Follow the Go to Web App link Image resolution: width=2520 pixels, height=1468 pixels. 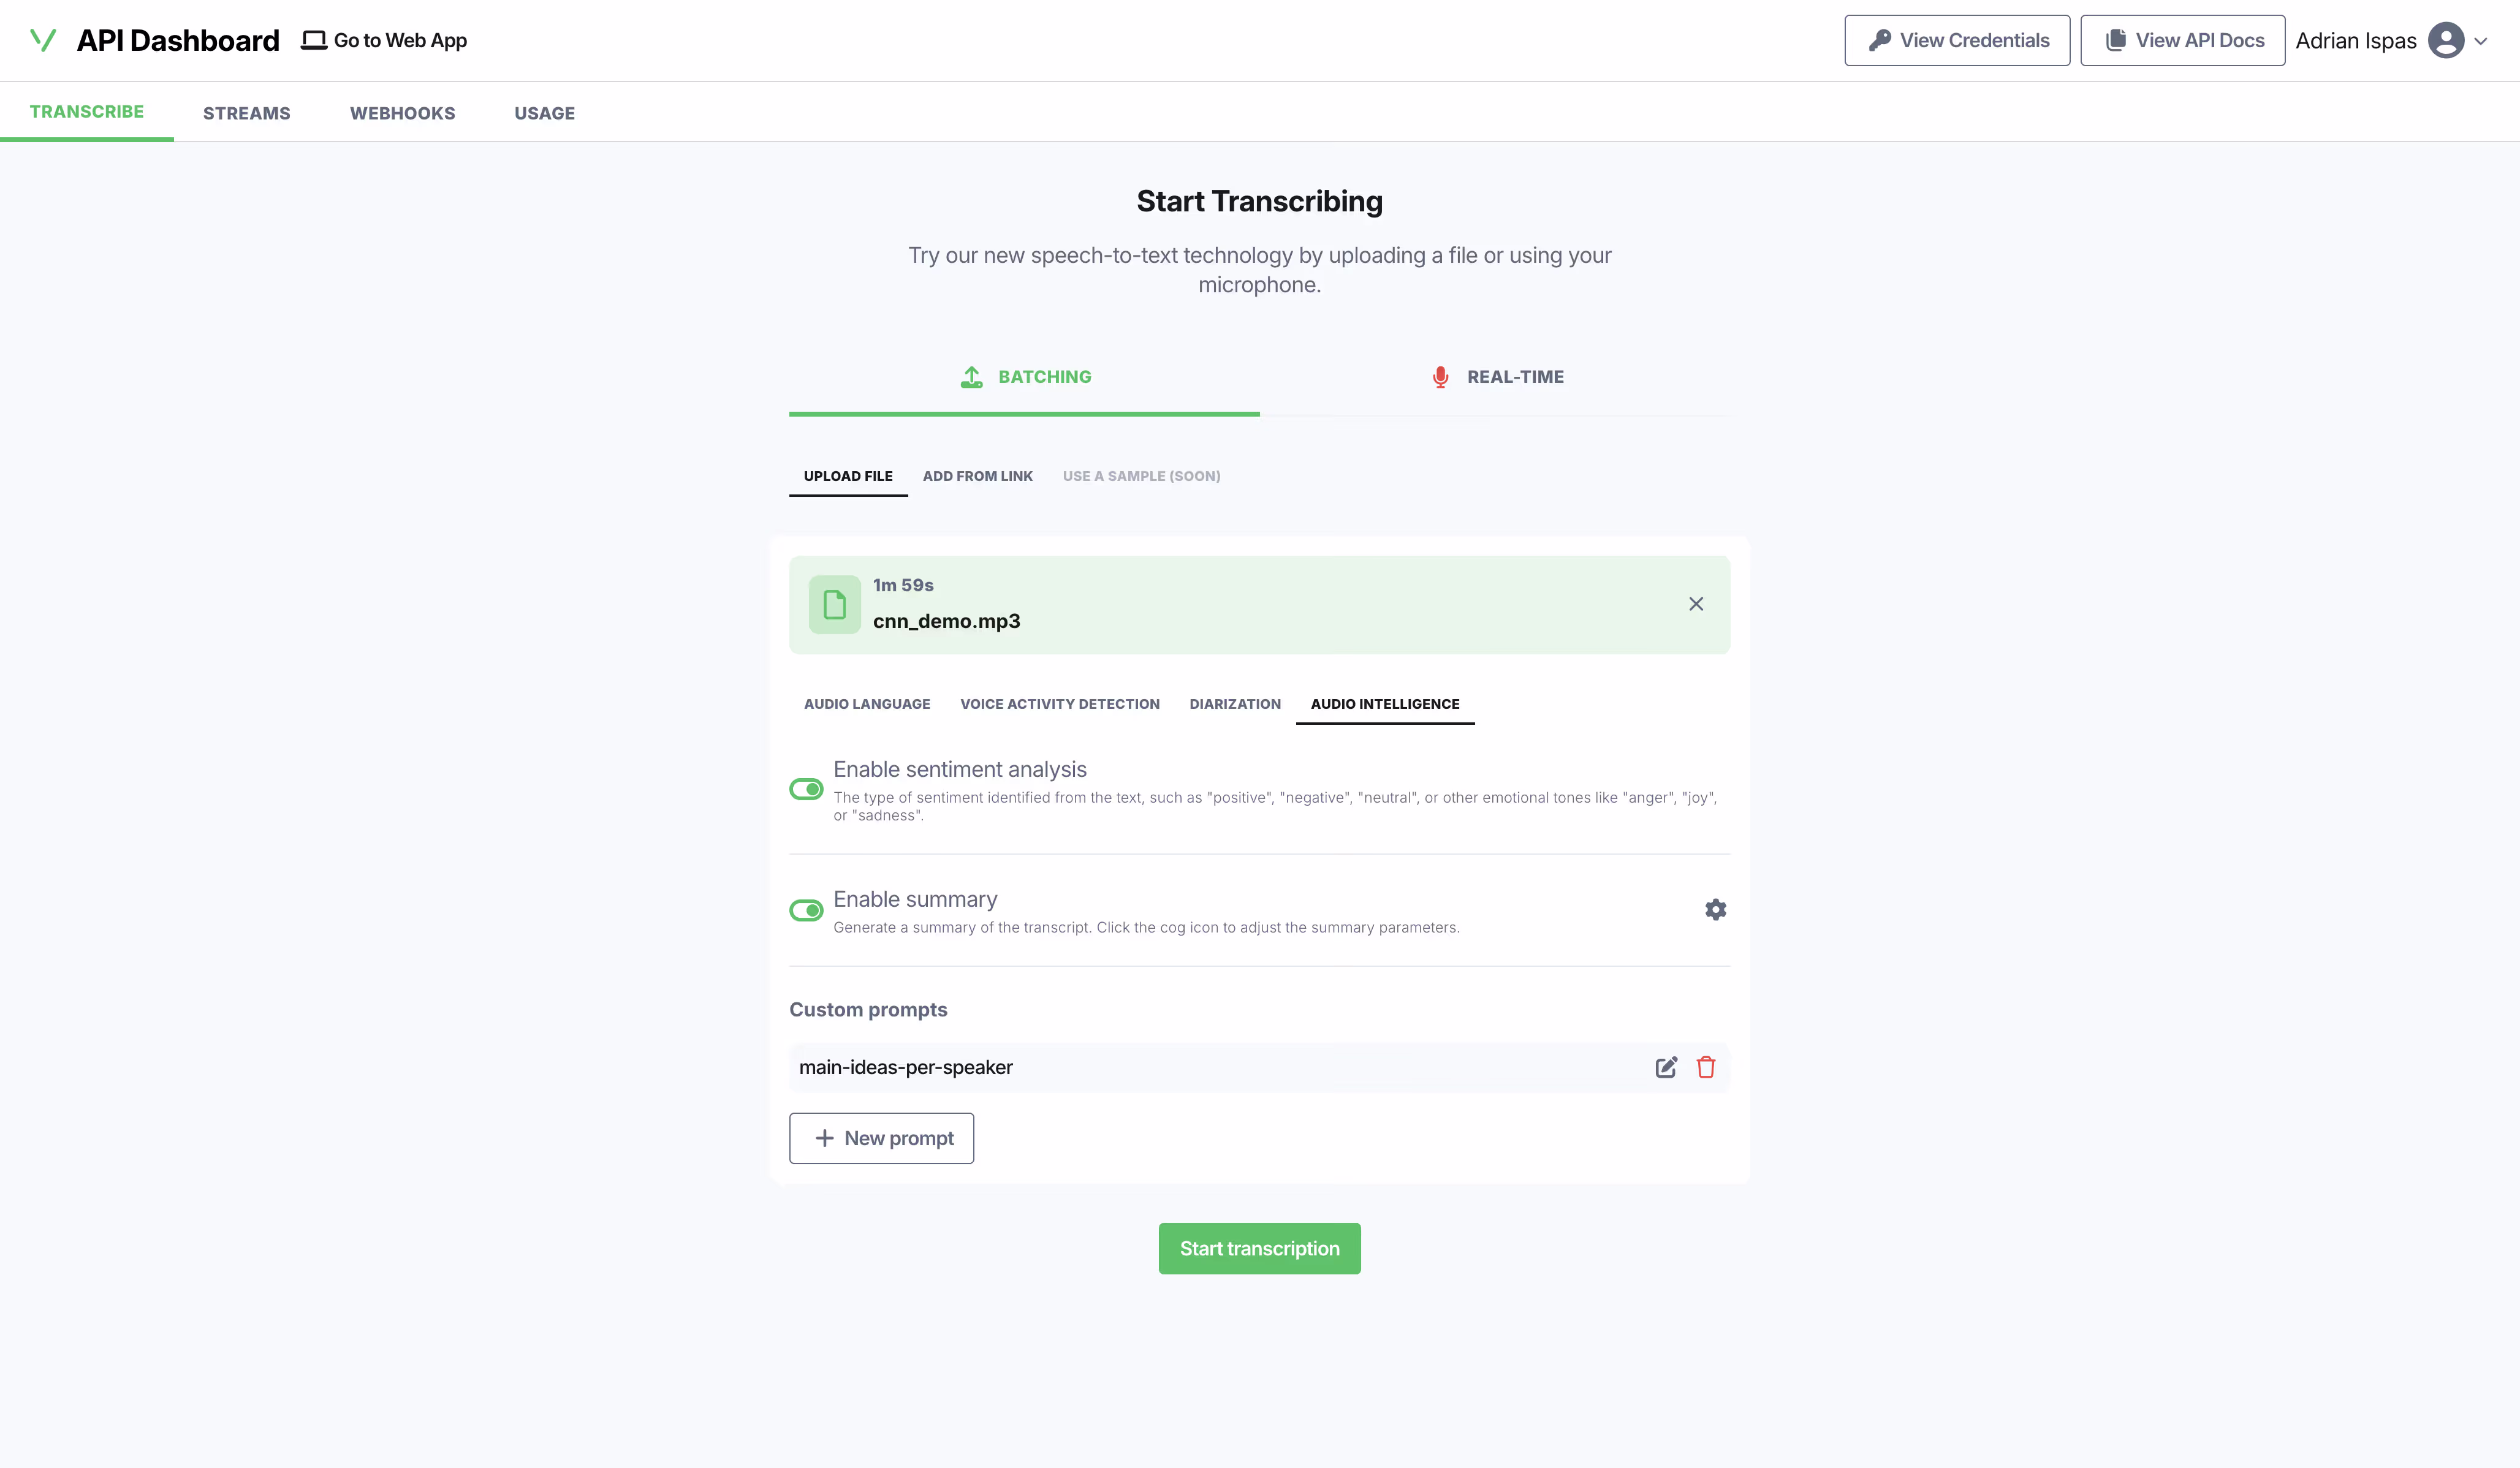pyautogui.click(x=384, y=40)
